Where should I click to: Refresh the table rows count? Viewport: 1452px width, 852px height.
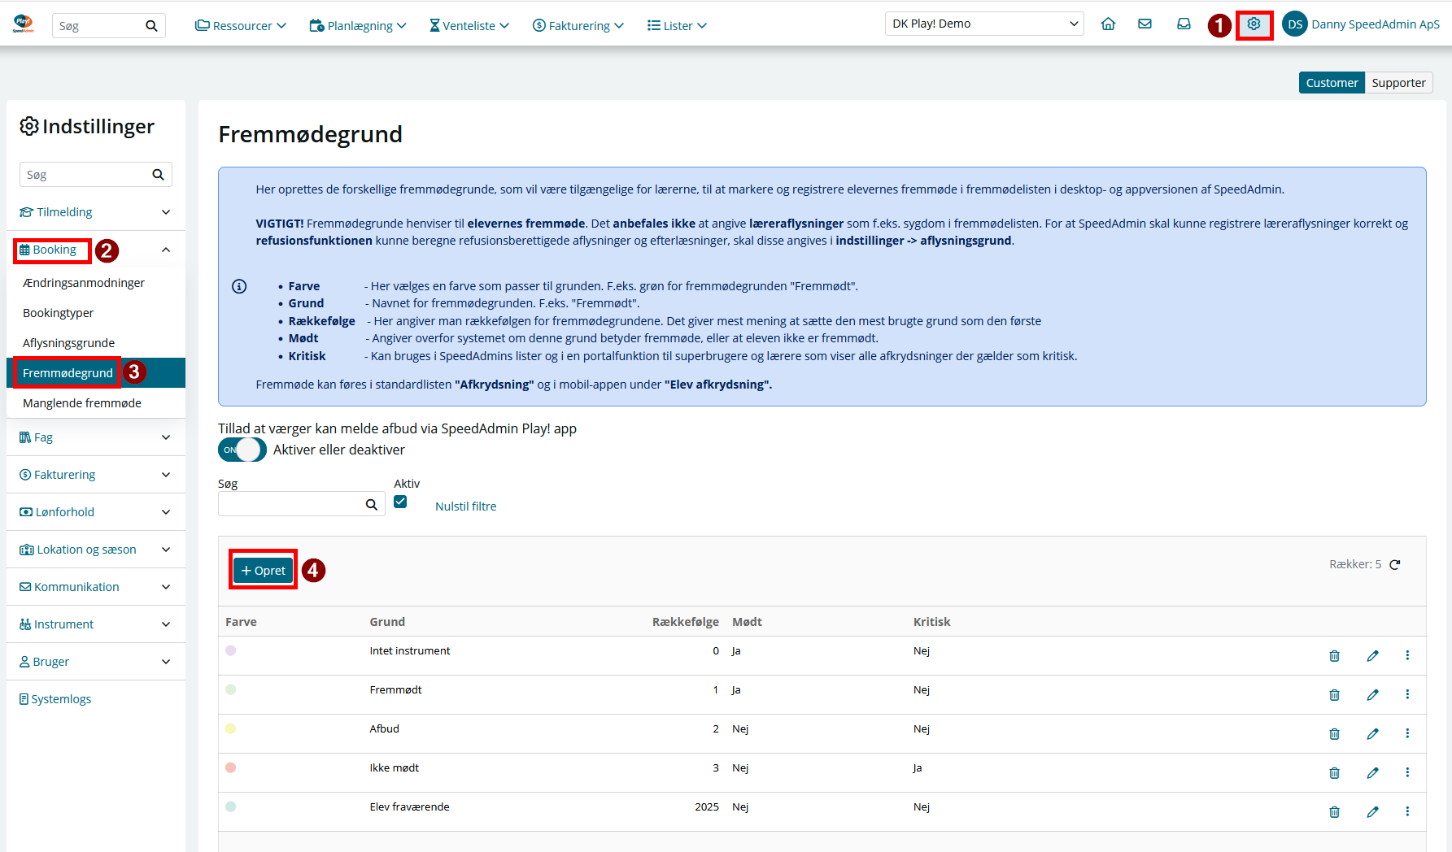[1395, 564]
